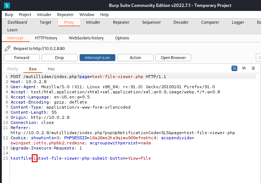The image size is (261, 183).
Task: Click 'Origin: http://10.0.2.8' line
Action: tap(40, 117)
